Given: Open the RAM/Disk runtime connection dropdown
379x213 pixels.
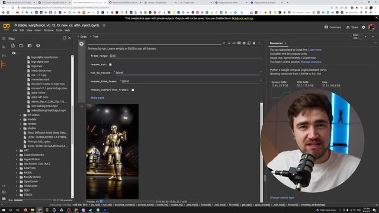Looking at the screenshot, I should (x=365, y=37).
